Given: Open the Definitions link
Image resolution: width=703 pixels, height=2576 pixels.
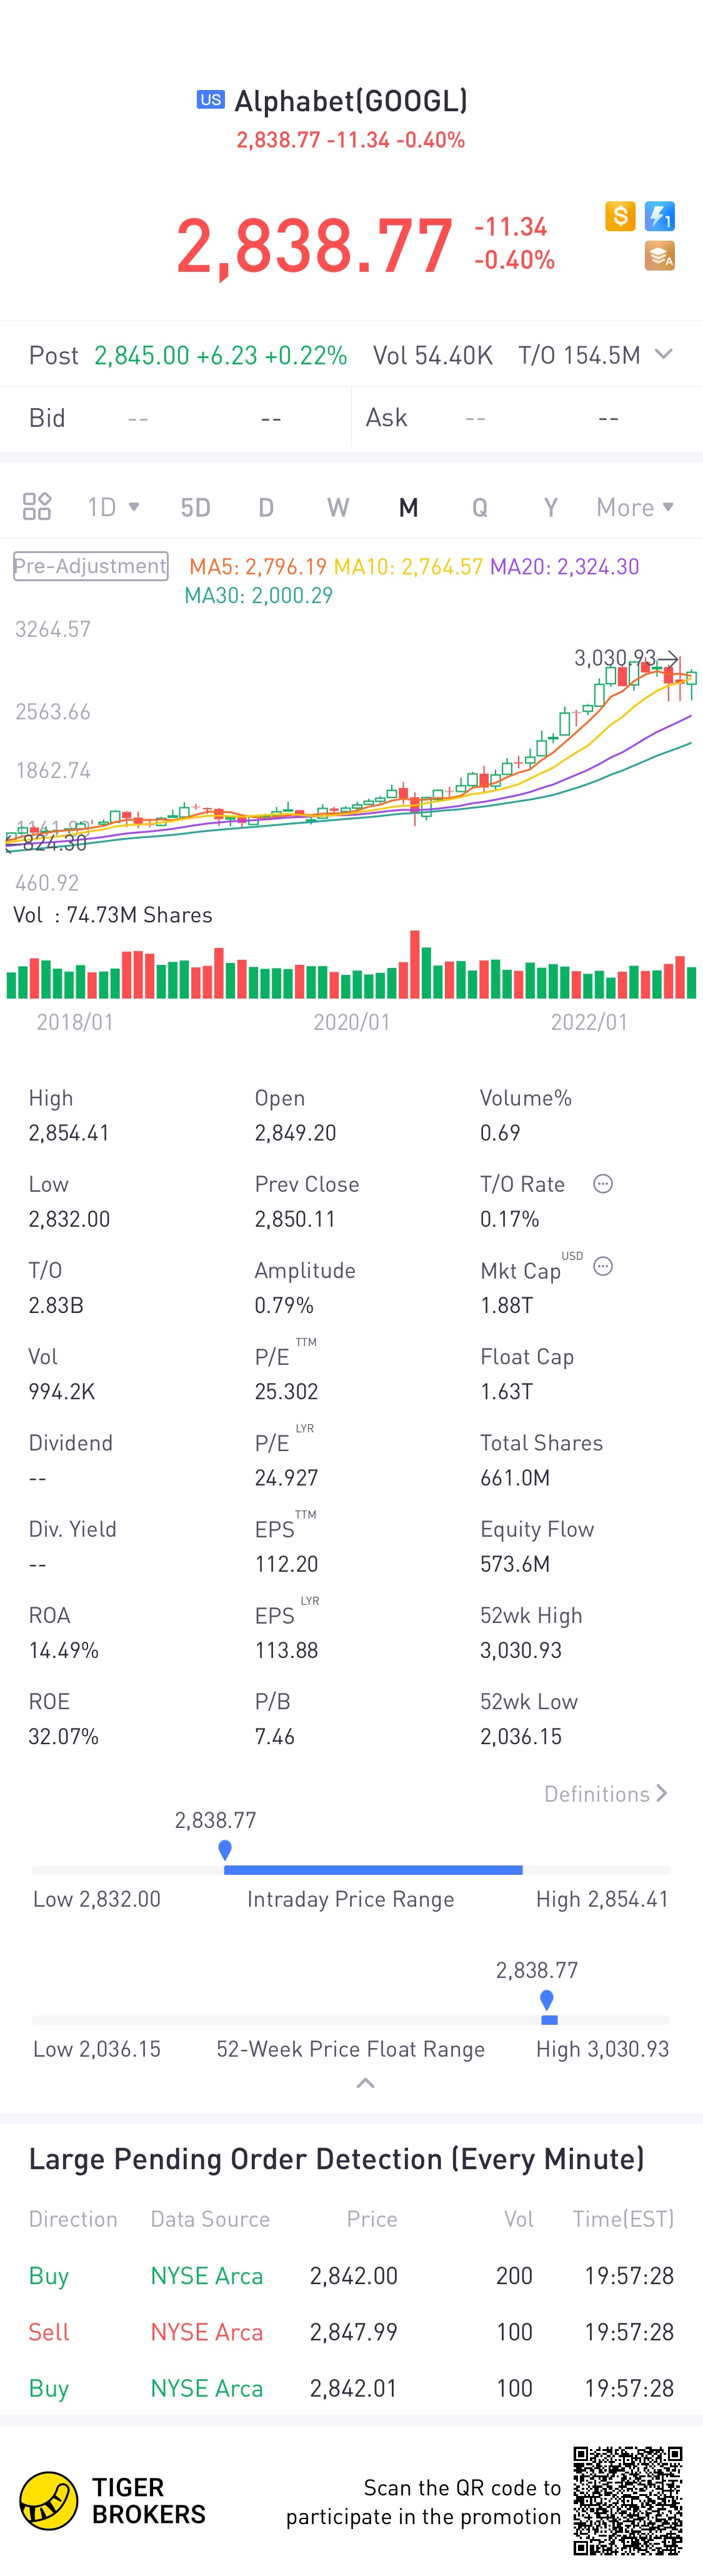Looking at the screenshot, I should (x=605, y=1794).
